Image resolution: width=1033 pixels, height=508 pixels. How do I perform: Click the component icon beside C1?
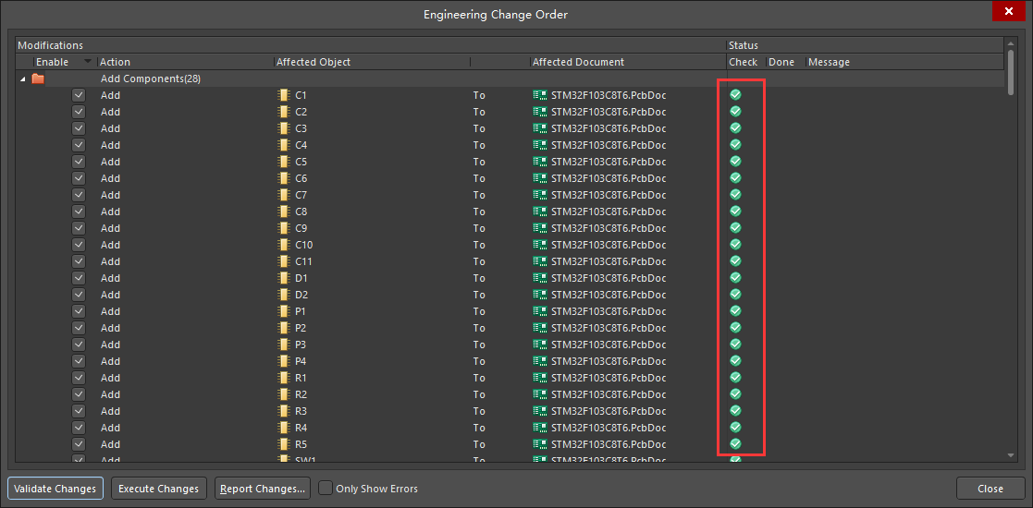tap(284, 95)
